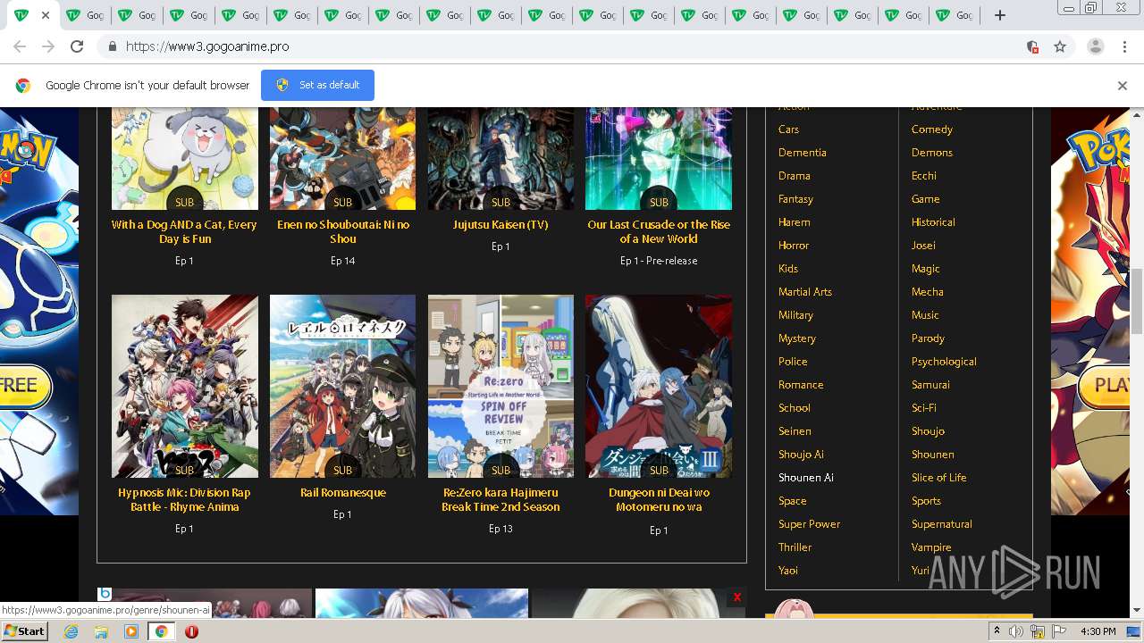Select the Comedy genre
The image size is (1144, 643).
tap(932, 129)
